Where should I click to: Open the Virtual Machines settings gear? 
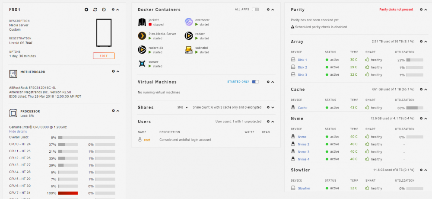click(x=268, y=82)
